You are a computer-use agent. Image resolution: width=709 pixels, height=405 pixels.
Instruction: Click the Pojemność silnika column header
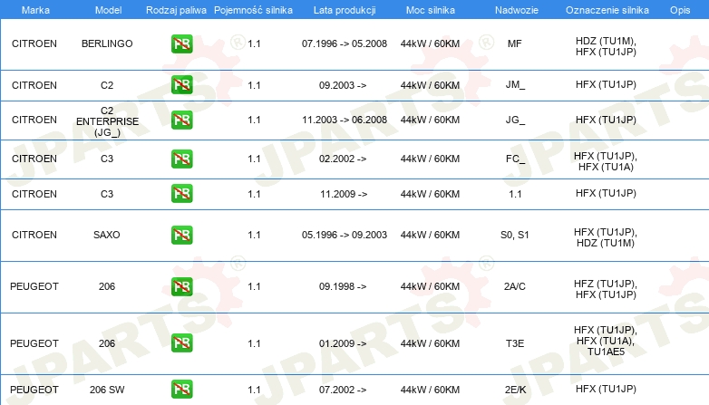click(253, 10)
